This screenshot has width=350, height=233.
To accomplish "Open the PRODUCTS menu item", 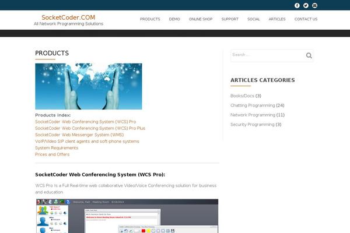I will tap(150, 19).
